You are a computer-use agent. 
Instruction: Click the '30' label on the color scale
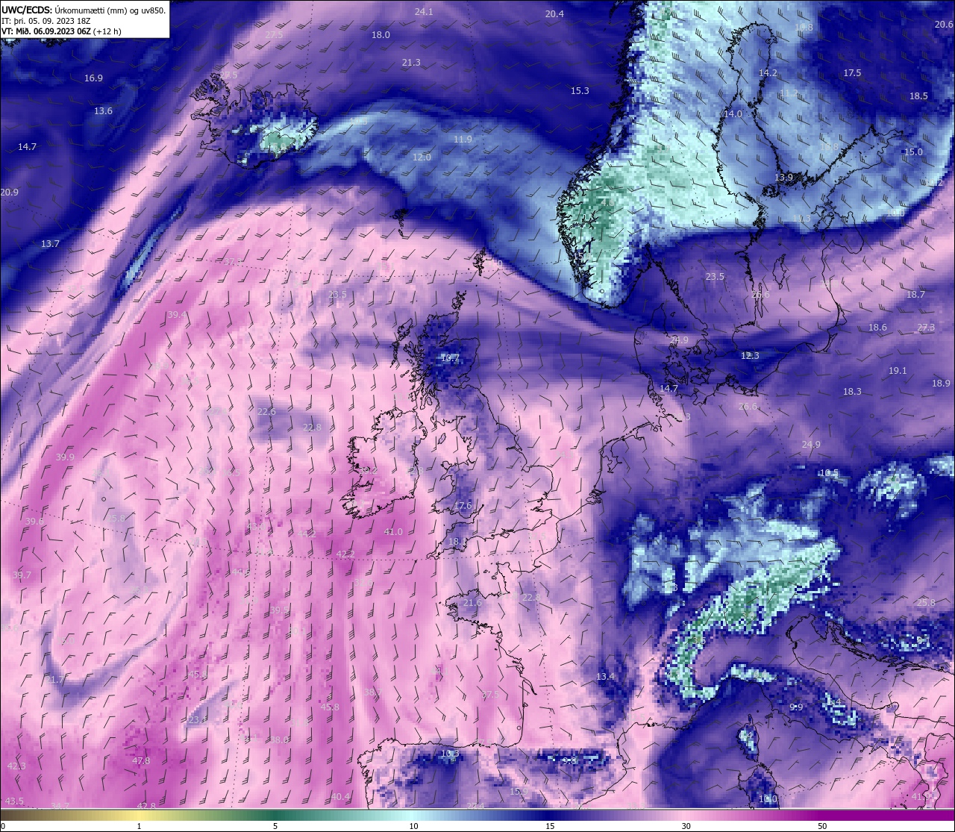coord(686,826)
